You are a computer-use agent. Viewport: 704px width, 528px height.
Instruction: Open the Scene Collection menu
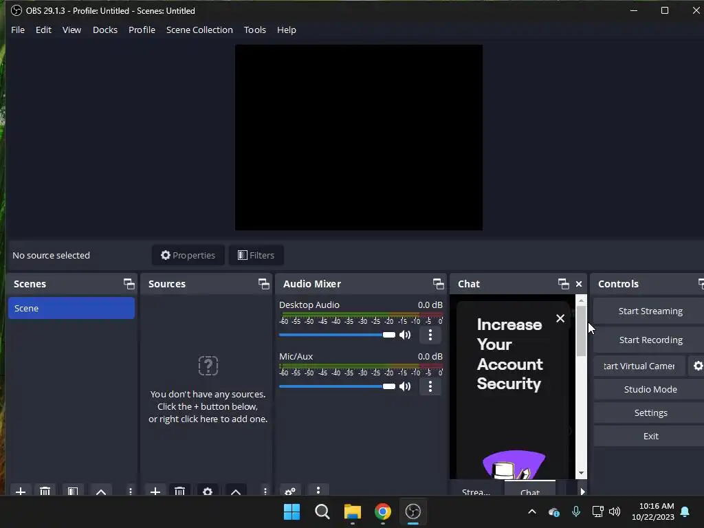[x=199, y=30]
